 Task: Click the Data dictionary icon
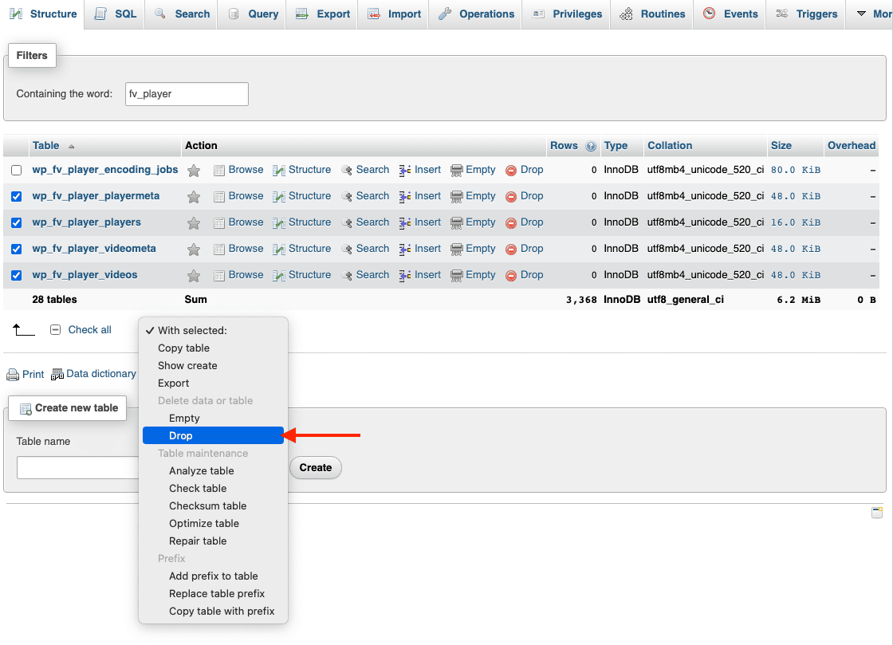coord(57,374)
